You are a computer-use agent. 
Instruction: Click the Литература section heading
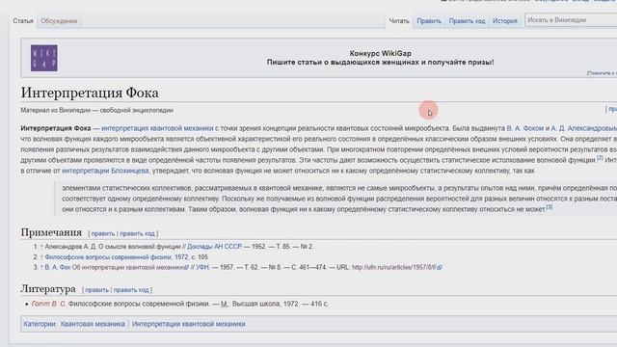48,289
